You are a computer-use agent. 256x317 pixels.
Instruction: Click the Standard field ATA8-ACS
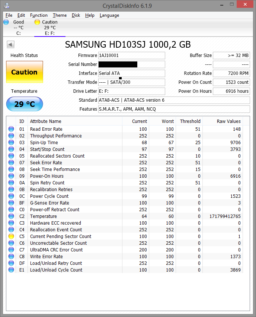point(174,100)
